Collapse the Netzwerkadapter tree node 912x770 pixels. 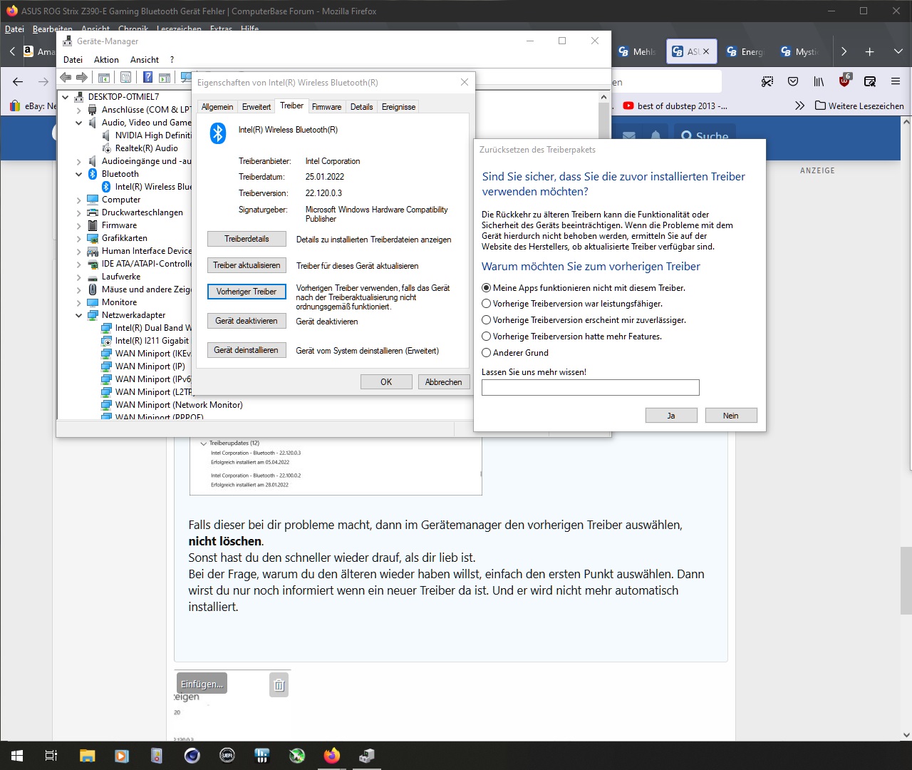(x=79, y=315)
